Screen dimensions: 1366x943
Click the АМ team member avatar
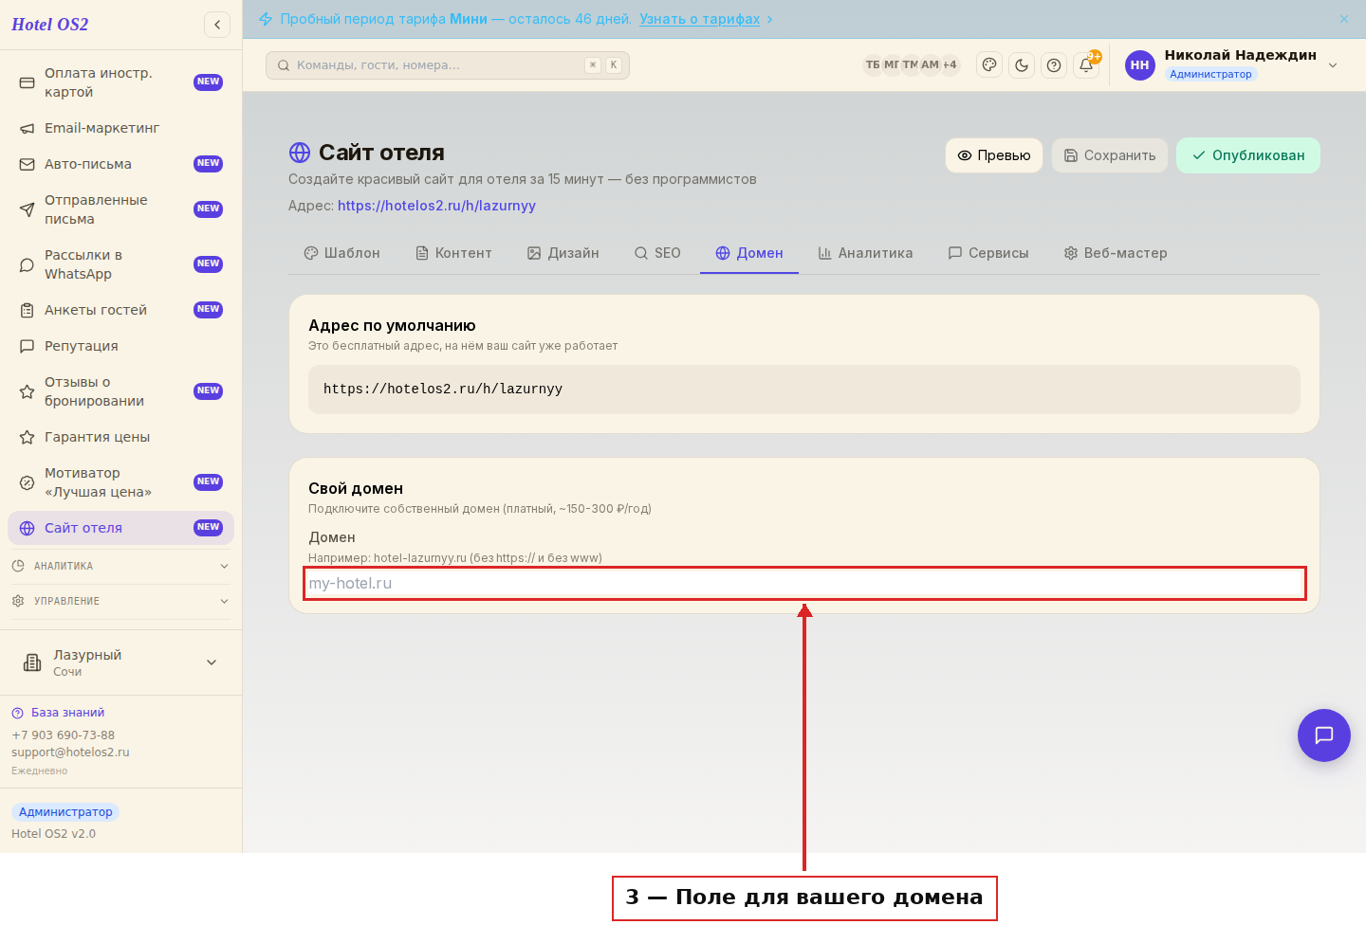click(930, 65)
